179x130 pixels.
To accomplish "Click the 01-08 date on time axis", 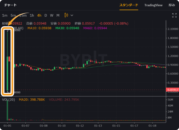I will coord(44,126).
